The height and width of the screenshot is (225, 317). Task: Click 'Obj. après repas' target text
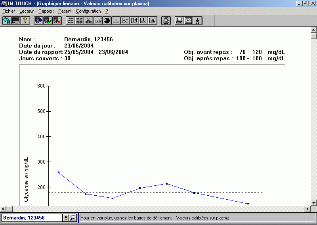pos(234,58)
